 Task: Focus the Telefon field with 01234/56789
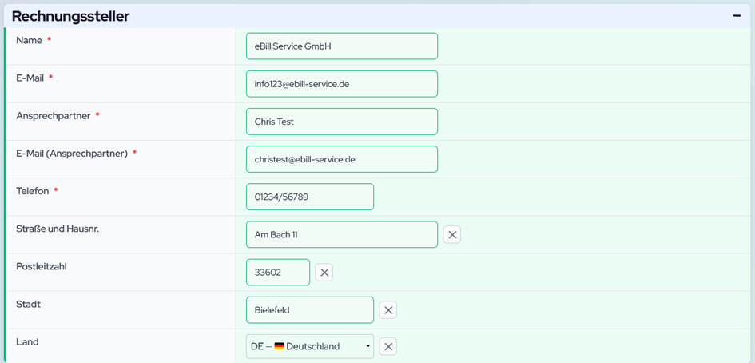(x=309, y=197)
